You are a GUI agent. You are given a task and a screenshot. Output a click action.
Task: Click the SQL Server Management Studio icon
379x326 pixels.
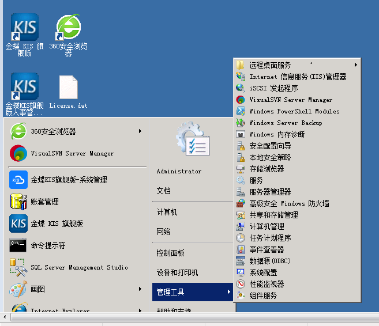click(18, 267)
